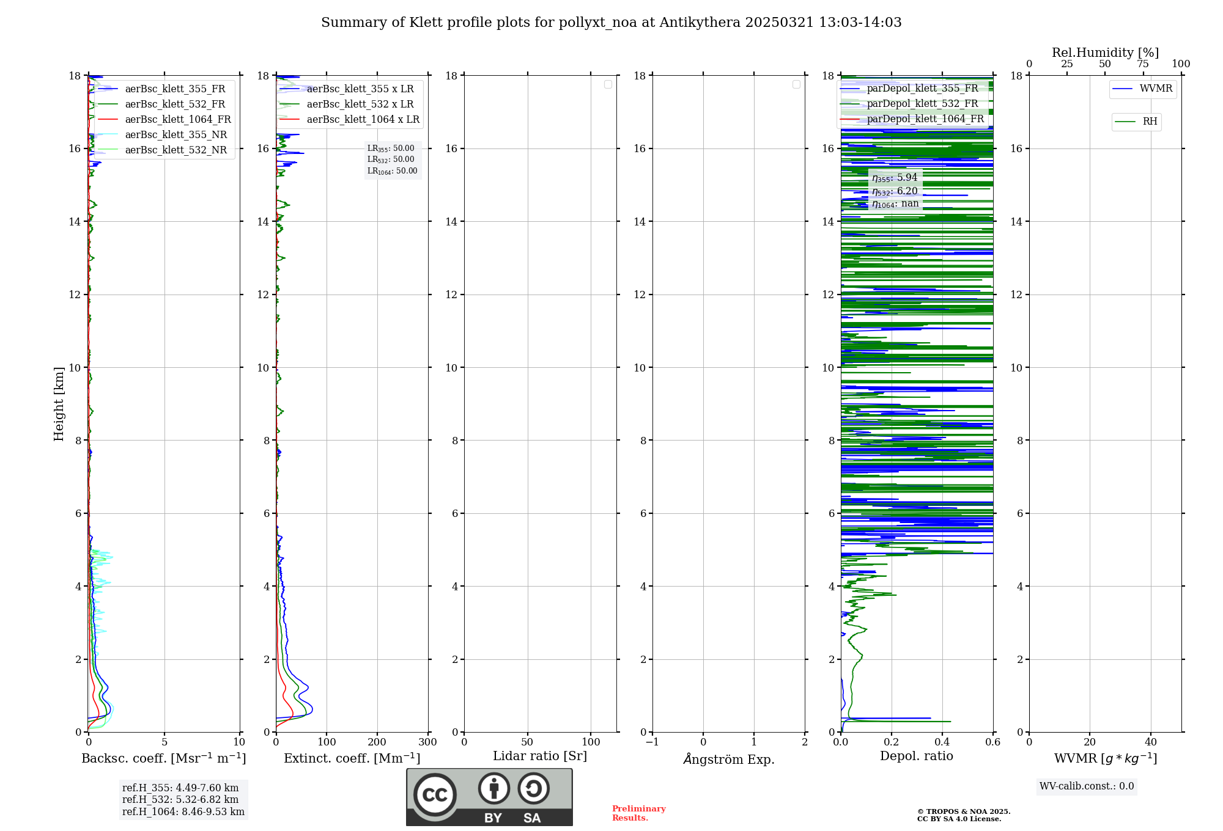Image resolution: width=1223 pixels, height=831 pixels.
Task: Click the blue 355 extinction peak near 0.6 km
Action: 311,709
